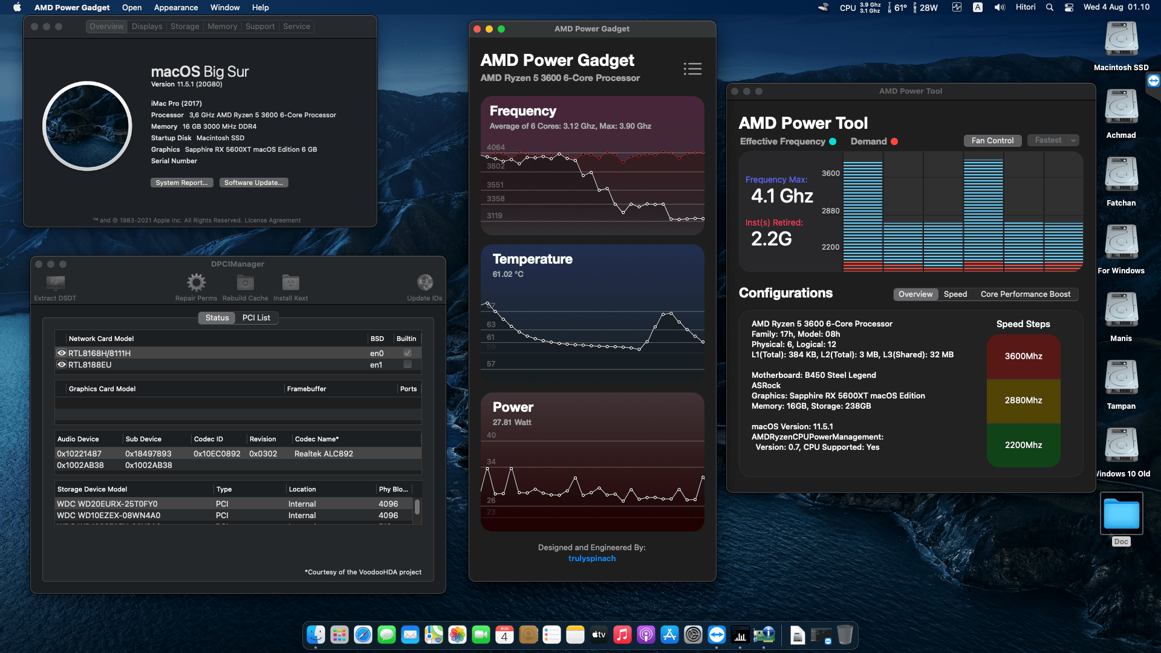This screenshot has height=653, width=1161.
Task: Select the For Windows drive icon
Action: [1121, 242]
